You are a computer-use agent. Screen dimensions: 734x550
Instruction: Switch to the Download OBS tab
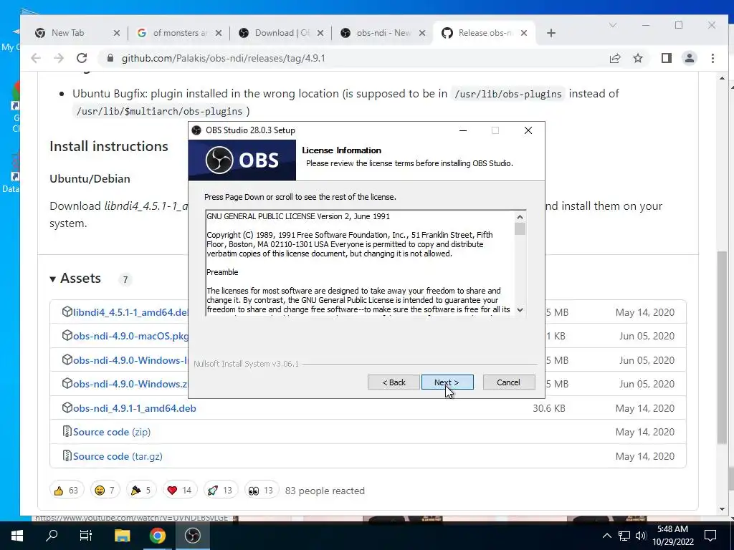[x=282, y=33]
